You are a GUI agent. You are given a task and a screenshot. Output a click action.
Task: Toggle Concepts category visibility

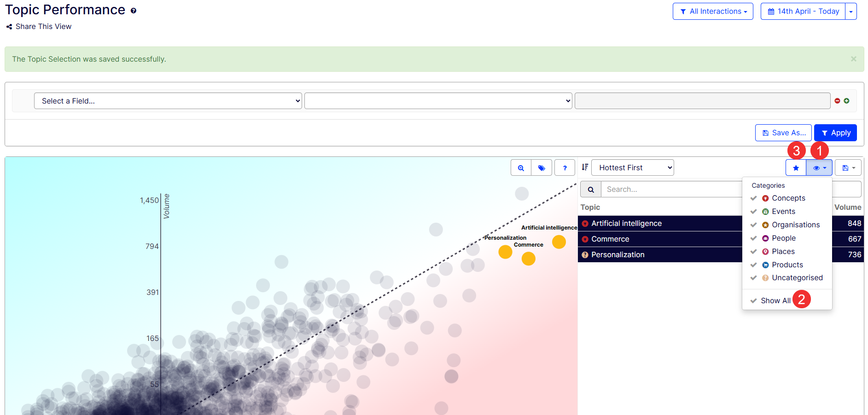[x=787, y=198]
